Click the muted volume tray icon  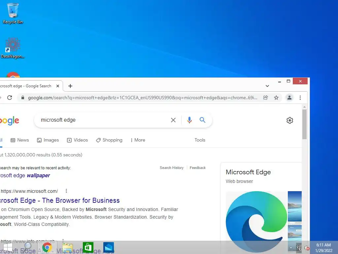tap(307, 248)
